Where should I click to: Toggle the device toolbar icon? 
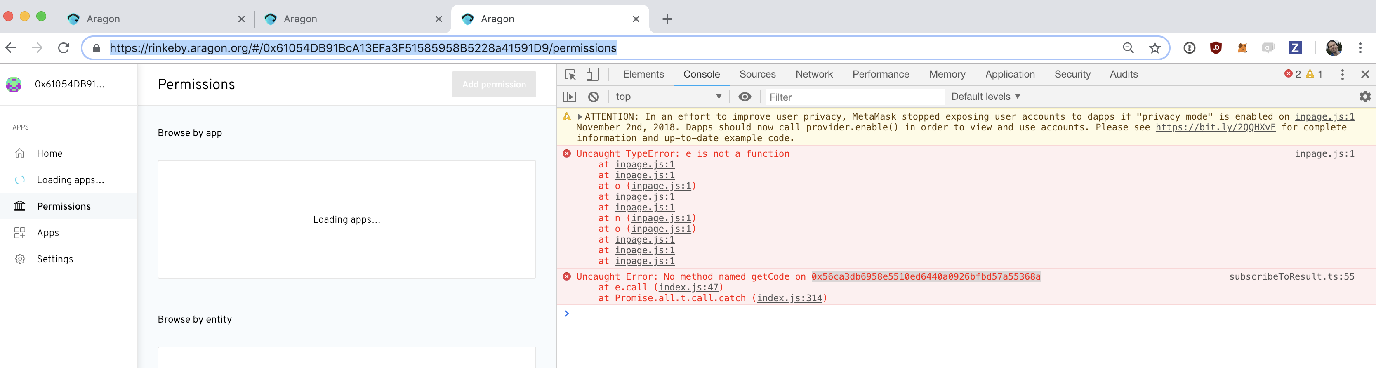[x=592, y=74]
